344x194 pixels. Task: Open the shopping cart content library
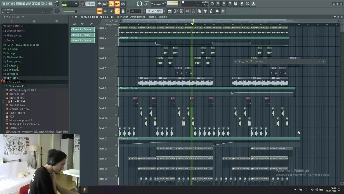tap(223, 11)
